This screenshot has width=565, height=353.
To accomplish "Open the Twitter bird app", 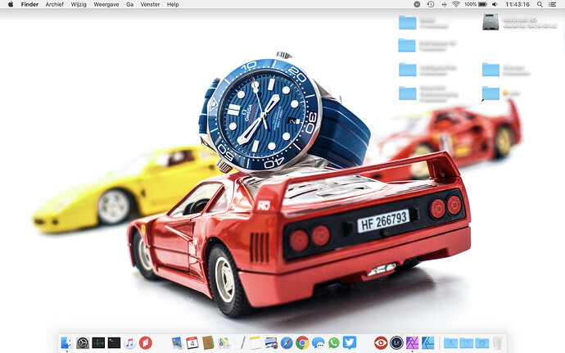I will pos(350,342).
